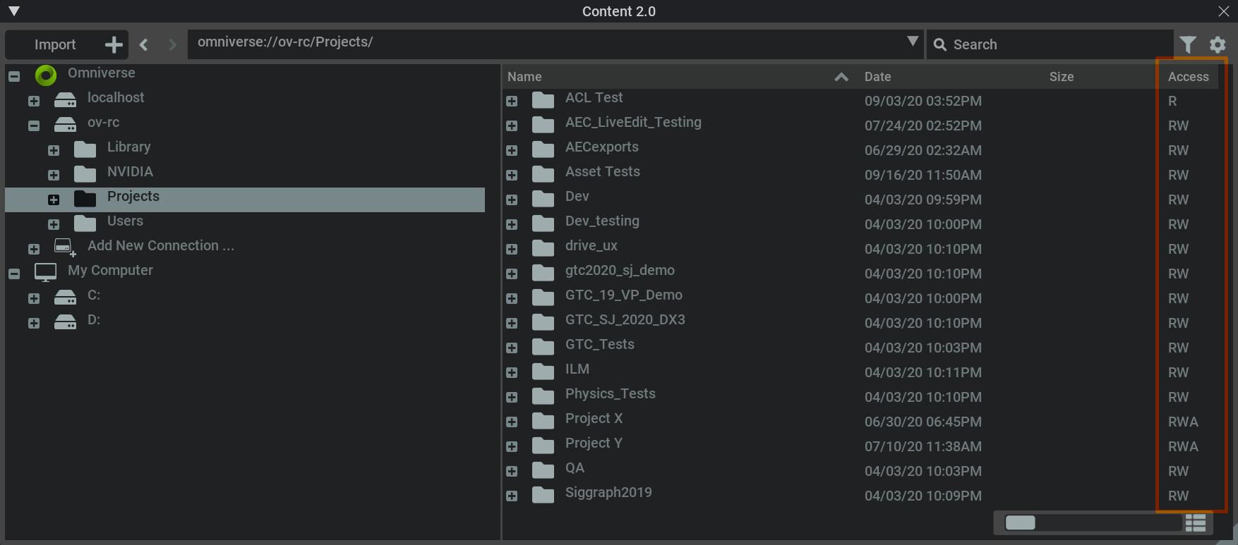Sort by the Name column header
The width and height of the screenshot is (1238, 545).
coord(524,77)
